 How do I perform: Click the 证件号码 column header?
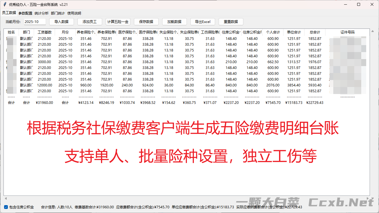pos(348,32)
